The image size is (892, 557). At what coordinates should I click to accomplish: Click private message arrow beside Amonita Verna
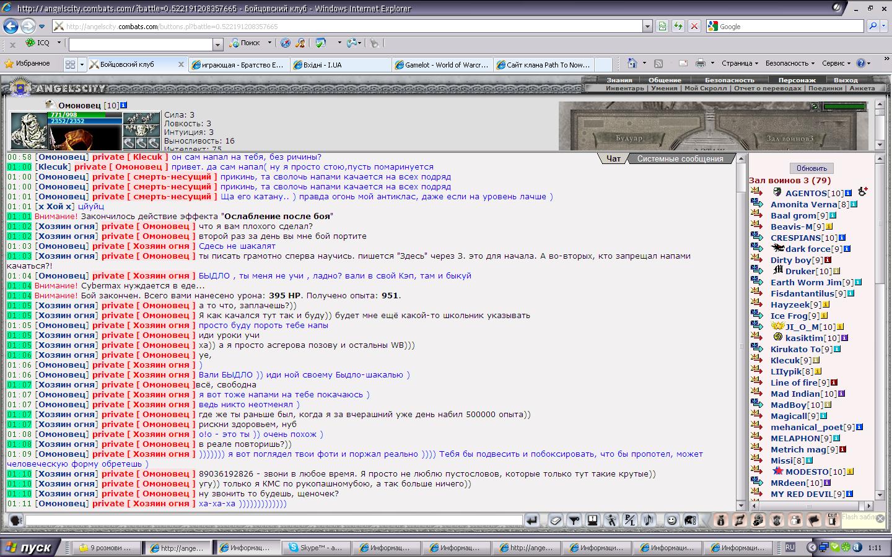click(756, 204)
